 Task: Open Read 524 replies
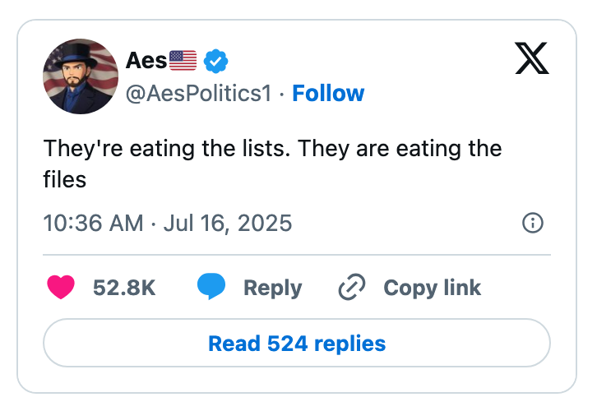[x=297, y=343]
